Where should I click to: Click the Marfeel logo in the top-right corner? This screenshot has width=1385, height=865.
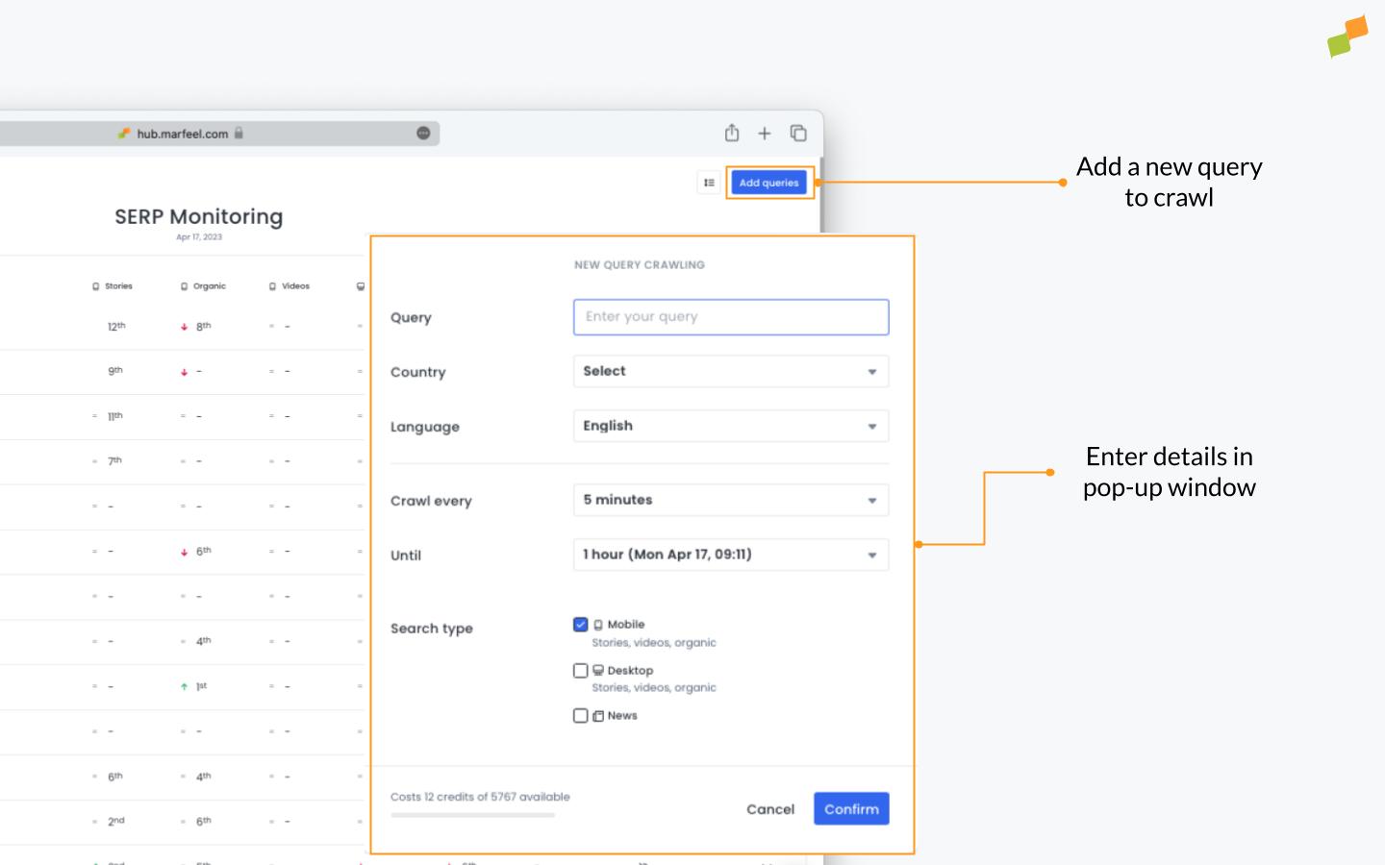[x=1348, y=37]
